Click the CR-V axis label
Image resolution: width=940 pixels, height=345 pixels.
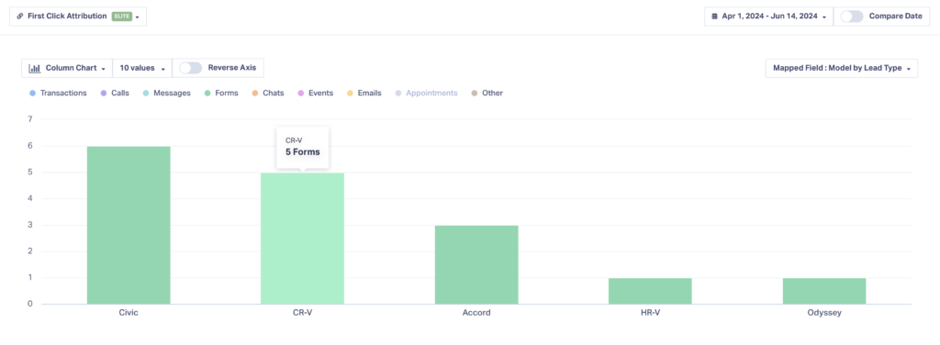(x=302, y=313)
